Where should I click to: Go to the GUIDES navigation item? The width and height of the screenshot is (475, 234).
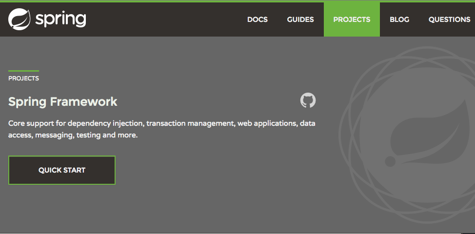point(300,19)
